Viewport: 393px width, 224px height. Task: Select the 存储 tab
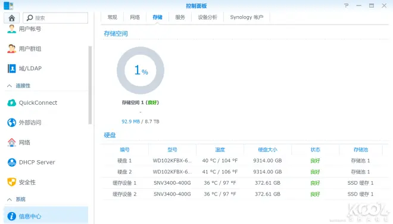coord(157,17)
